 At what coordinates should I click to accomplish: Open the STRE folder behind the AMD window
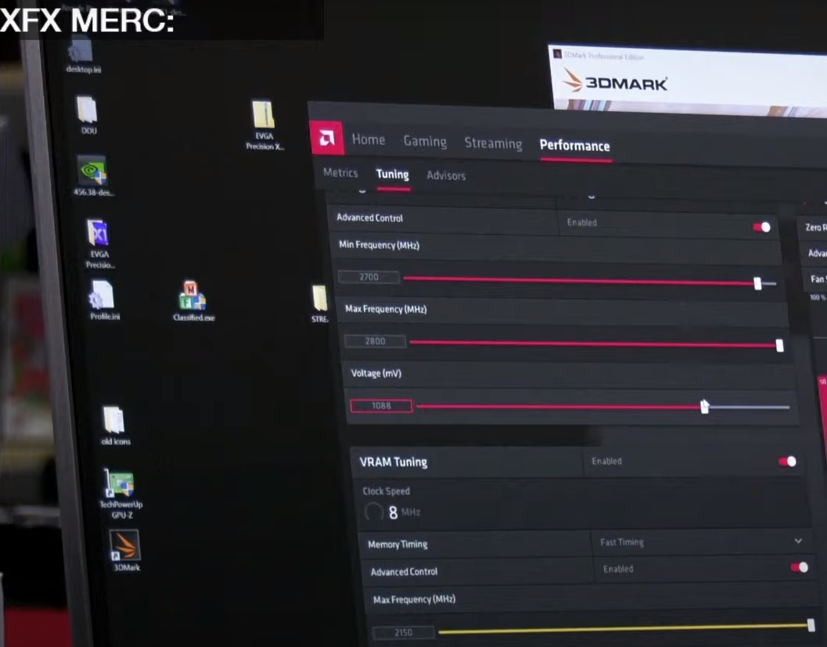320,304
